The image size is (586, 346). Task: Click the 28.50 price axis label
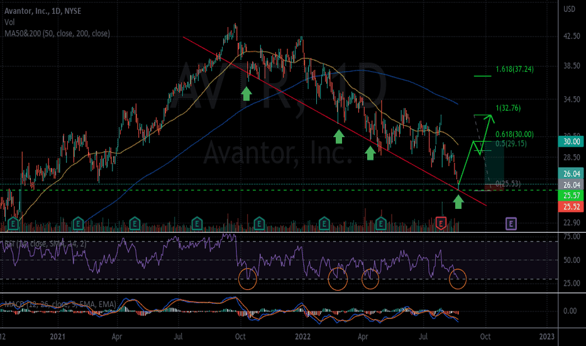[572, 157]
